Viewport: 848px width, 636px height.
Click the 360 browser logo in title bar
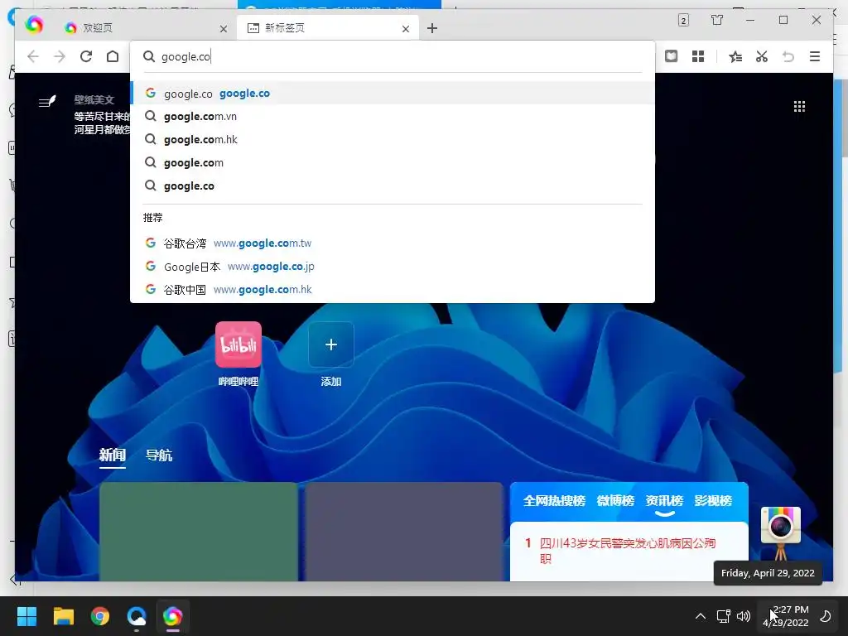(34, 25)
